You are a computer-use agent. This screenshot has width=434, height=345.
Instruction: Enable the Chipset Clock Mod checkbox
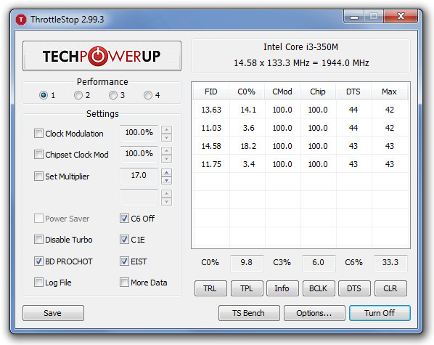coord(38,155)
